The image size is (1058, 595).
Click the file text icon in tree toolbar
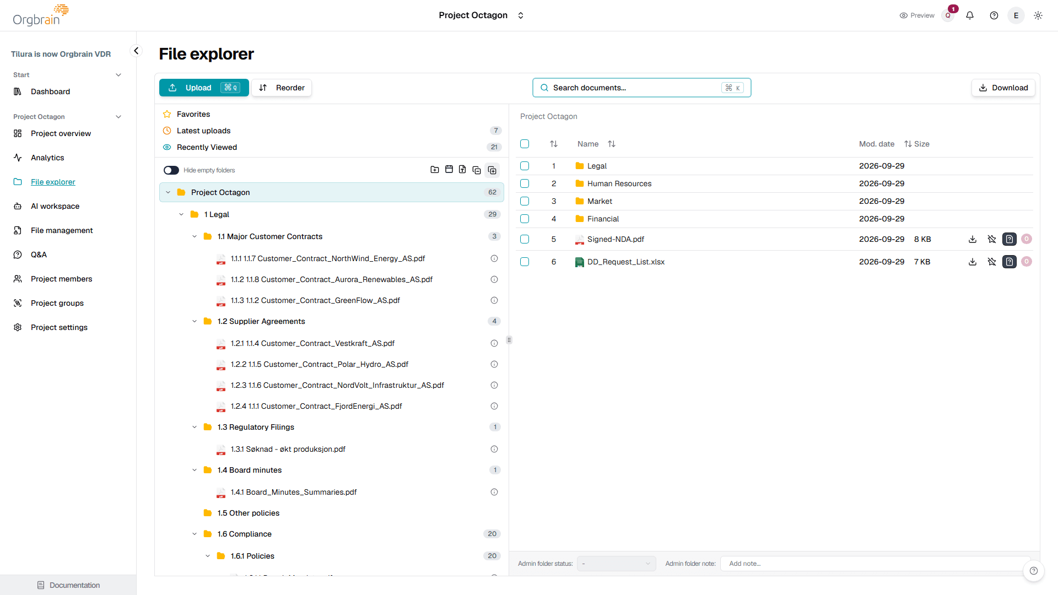click(x=462, y=170)
